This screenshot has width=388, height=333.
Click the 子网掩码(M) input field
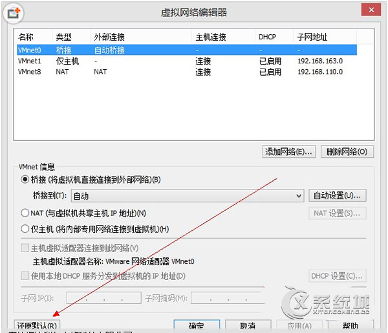(228, 298)
